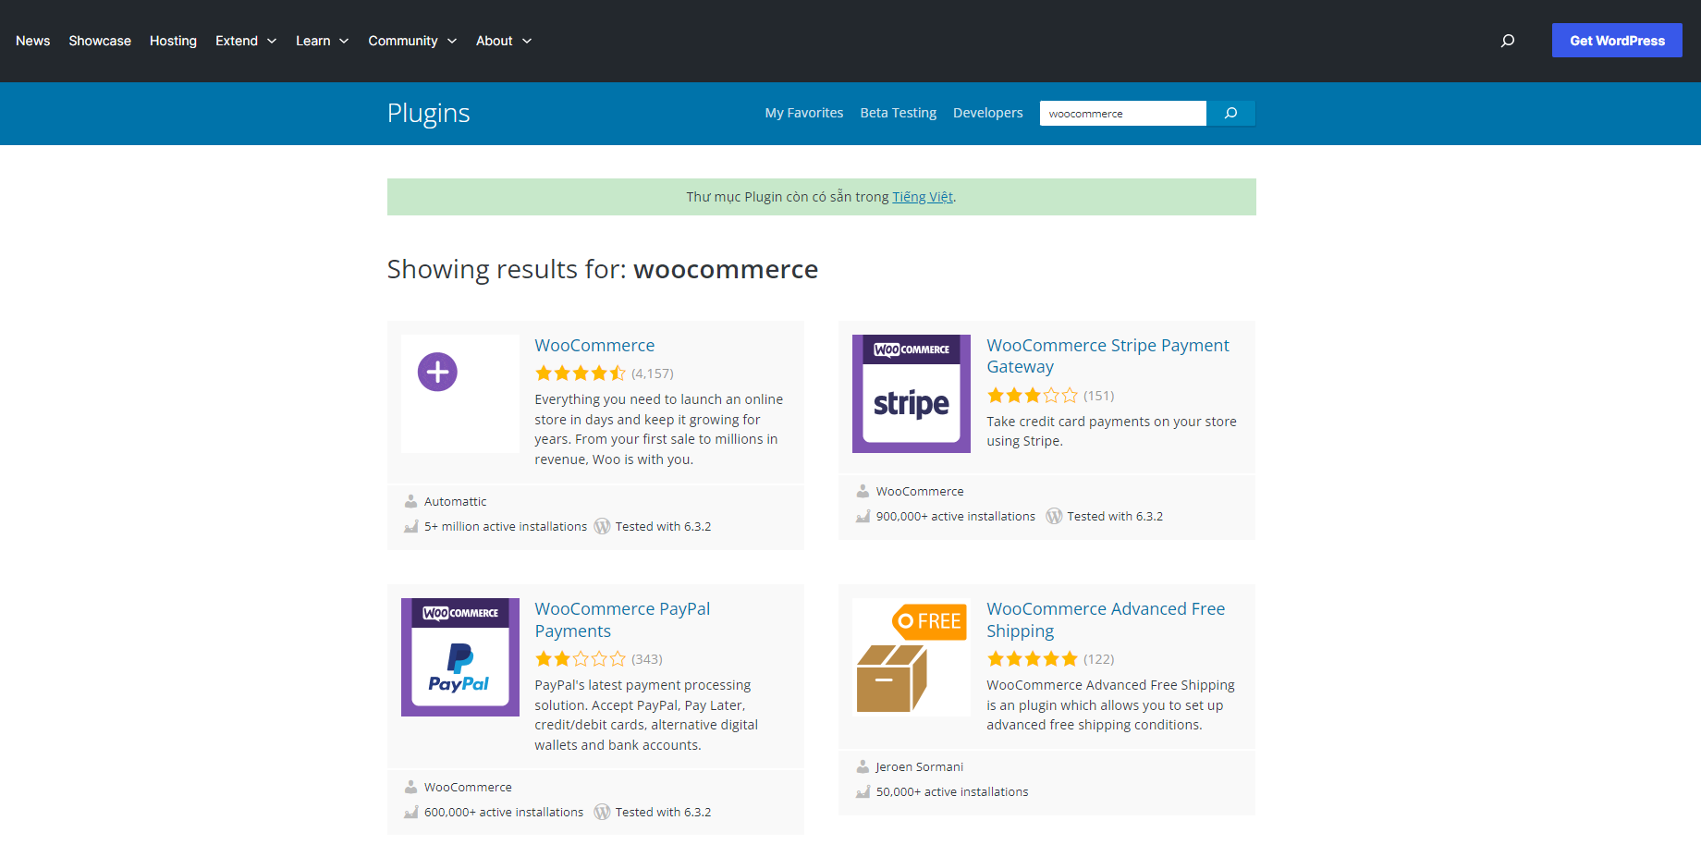This screenshot has width=1701, height=845.
Task: Open the News page
Action: [33, 41]
